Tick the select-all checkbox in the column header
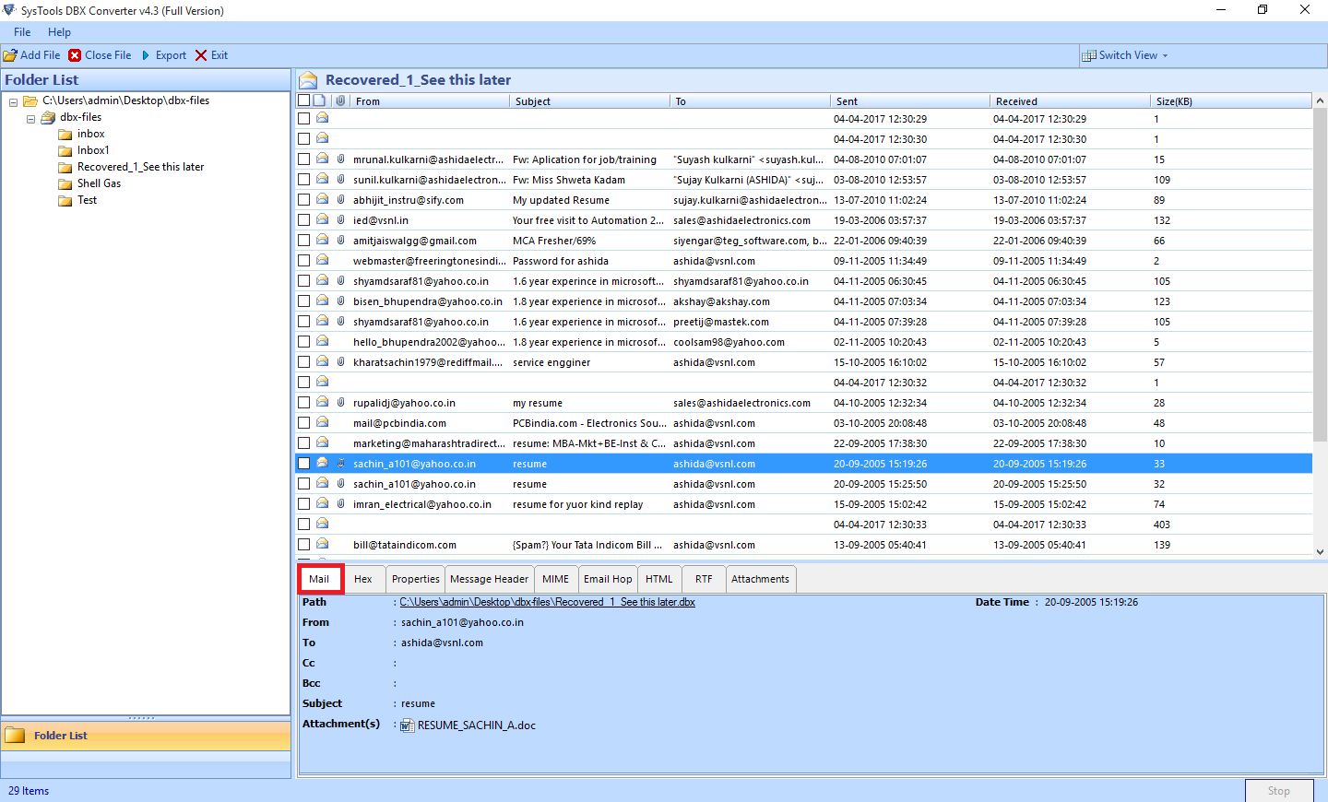The width and height of the screenshot is (1328, 802). coord(303,100)
